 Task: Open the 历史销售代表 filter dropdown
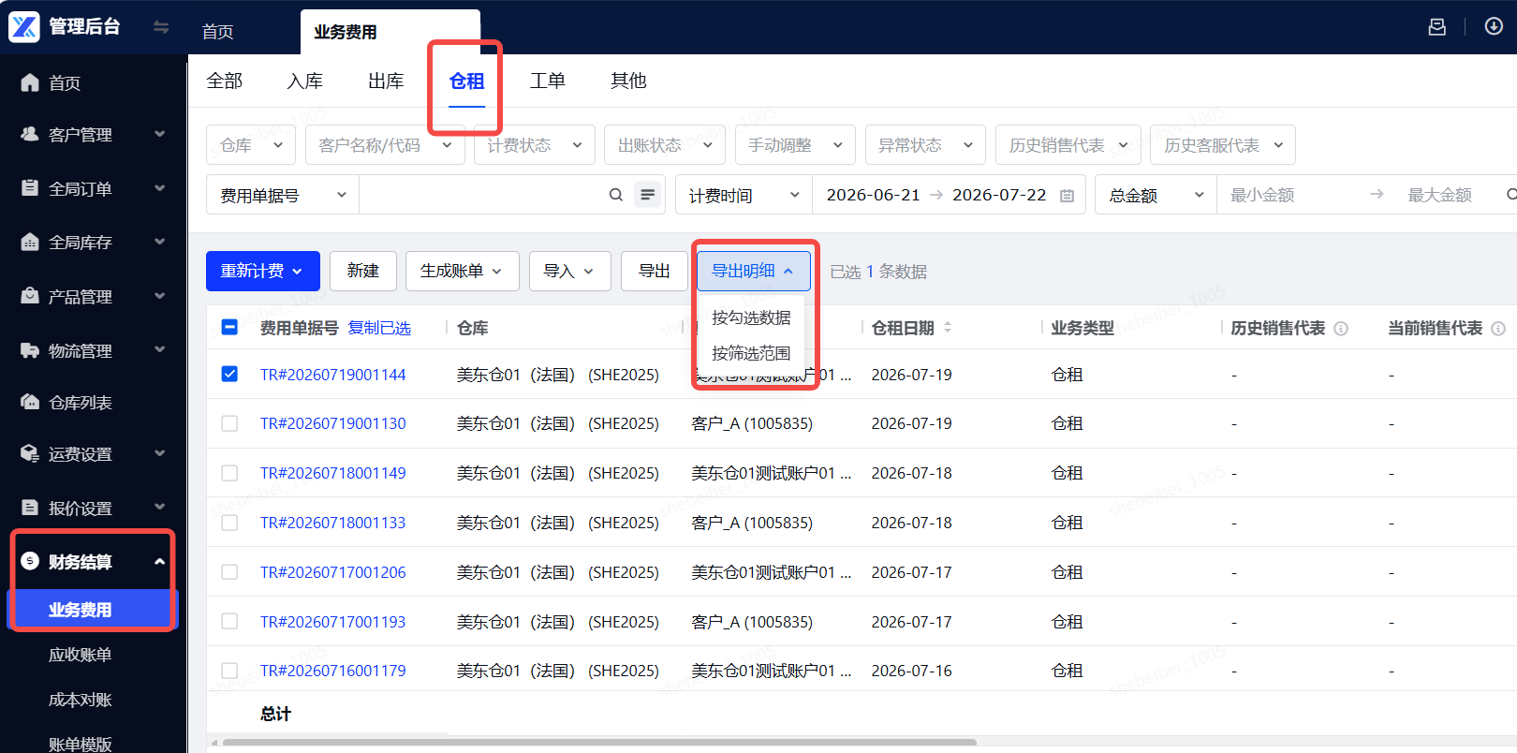(1068, 145)
